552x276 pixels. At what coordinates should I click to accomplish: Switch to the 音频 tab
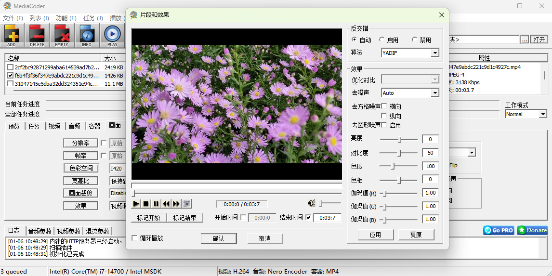(74, 126)
